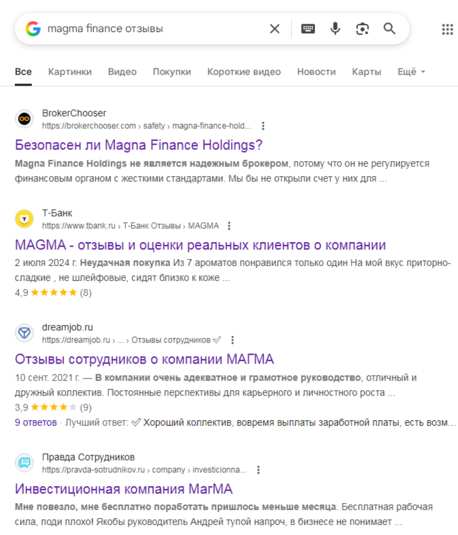Start voice search with microphone icon
The image size is (458, 535).
(336, 29)
